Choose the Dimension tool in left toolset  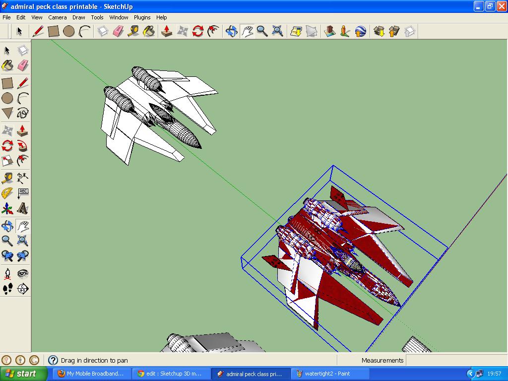(23, 178)
